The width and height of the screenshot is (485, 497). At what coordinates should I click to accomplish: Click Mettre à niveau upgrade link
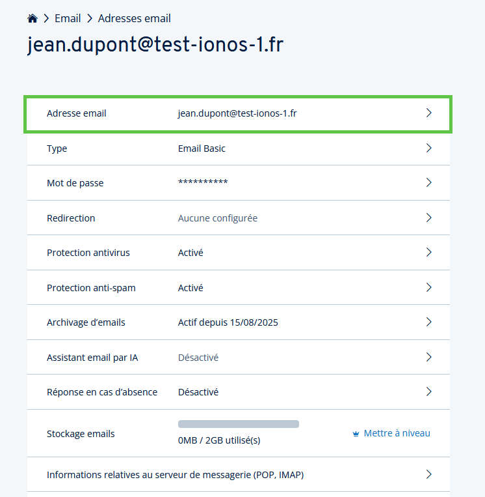tap(397, 433)
